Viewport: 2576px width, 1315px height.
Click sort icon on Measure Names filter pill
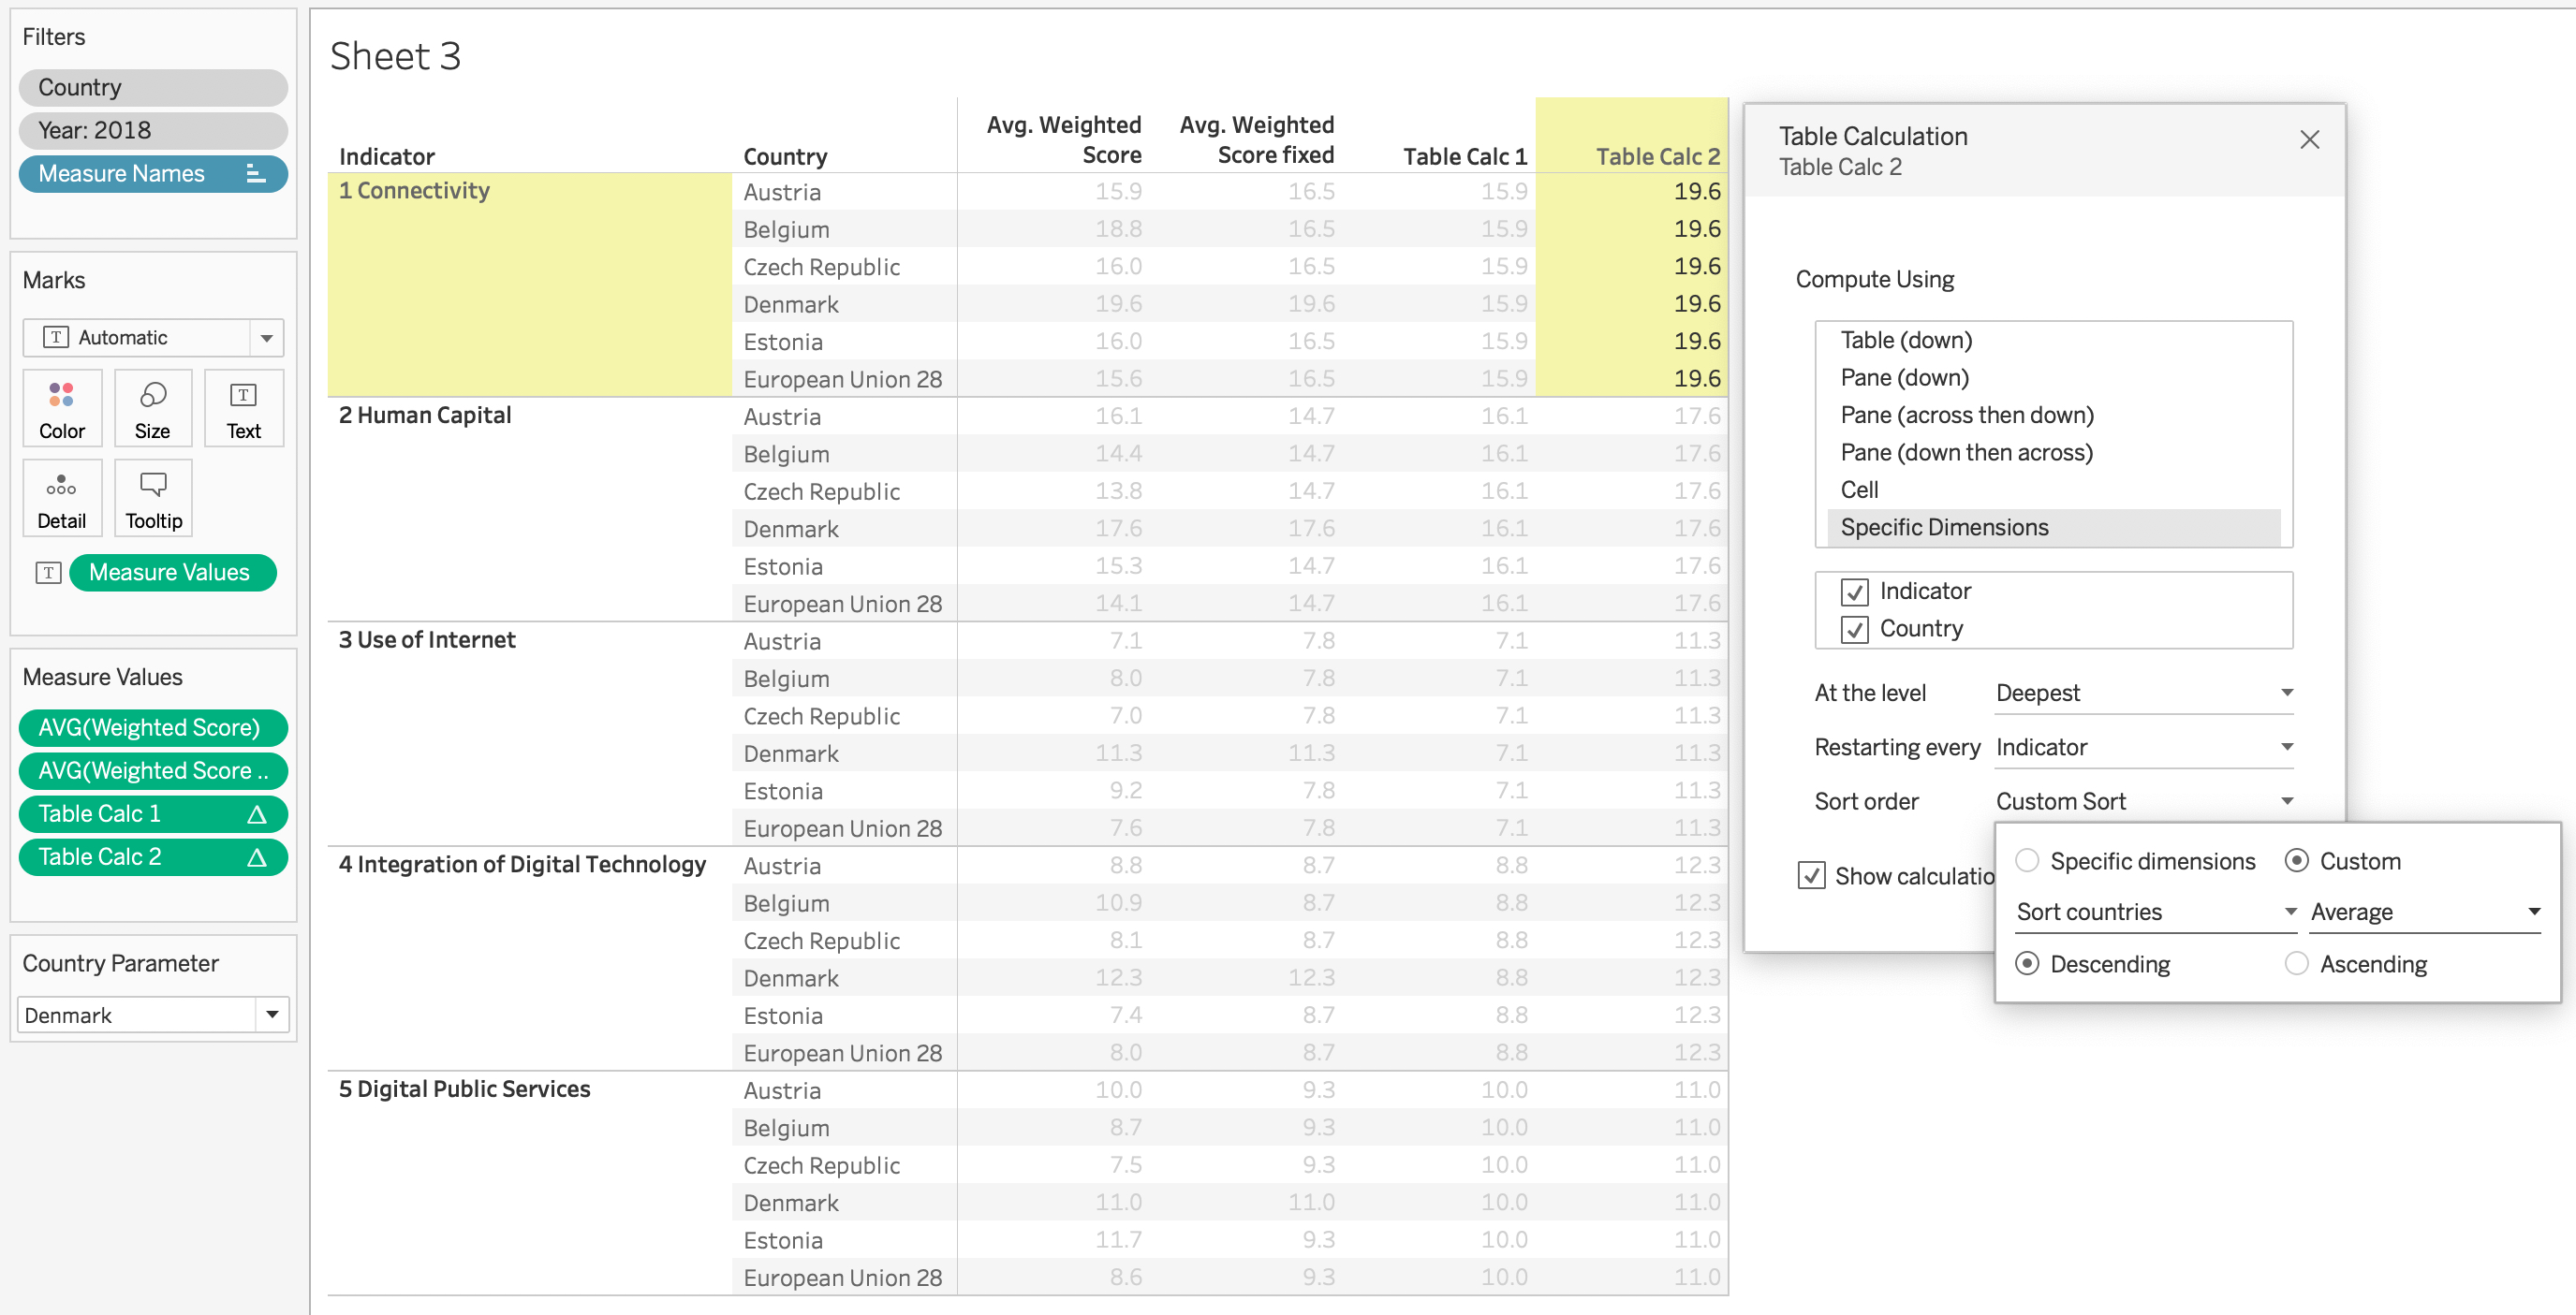point(256,174)
